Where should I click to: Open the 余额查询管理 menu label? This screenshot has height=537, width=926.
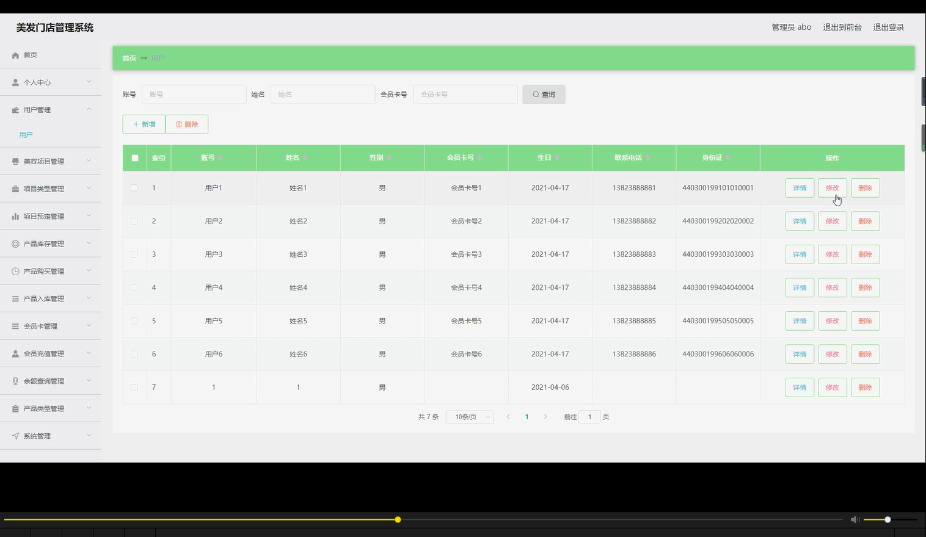tap(44, 381)
